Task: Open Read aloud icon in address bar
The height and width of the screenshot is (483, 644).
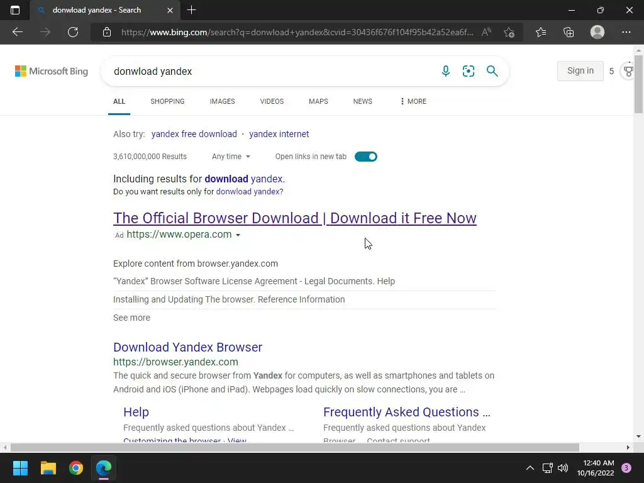Action: click(x=486, y=32)
